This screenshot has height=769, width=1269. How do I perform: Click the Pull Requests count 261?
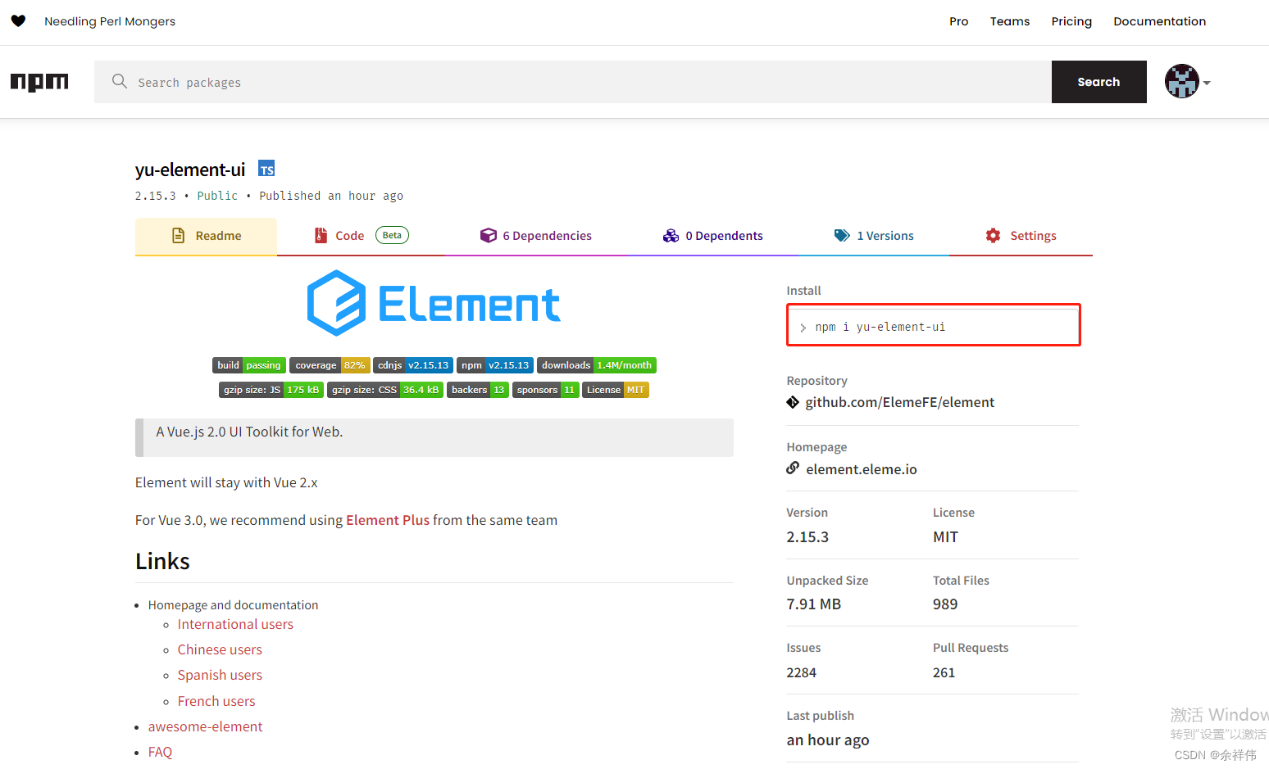[944, 672]
